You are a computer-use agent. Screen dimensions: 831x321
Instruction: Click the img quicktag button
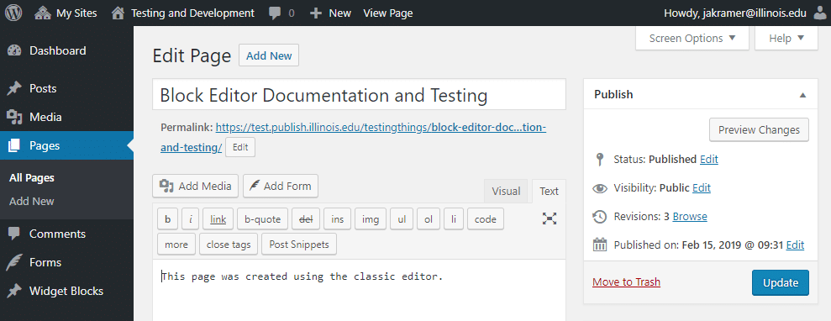point(371,218)
